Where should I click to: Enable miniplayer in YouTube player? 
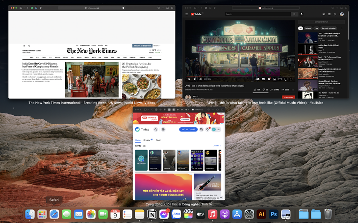pyautogui.click(x=275, y=79)
